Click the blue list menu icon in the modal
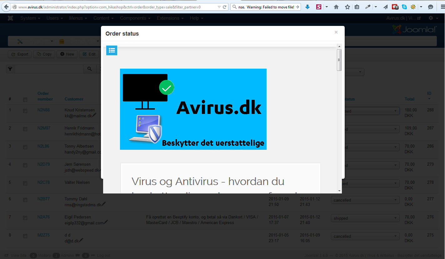Viewport: 445px width, 259px height. tap(112, 50)
